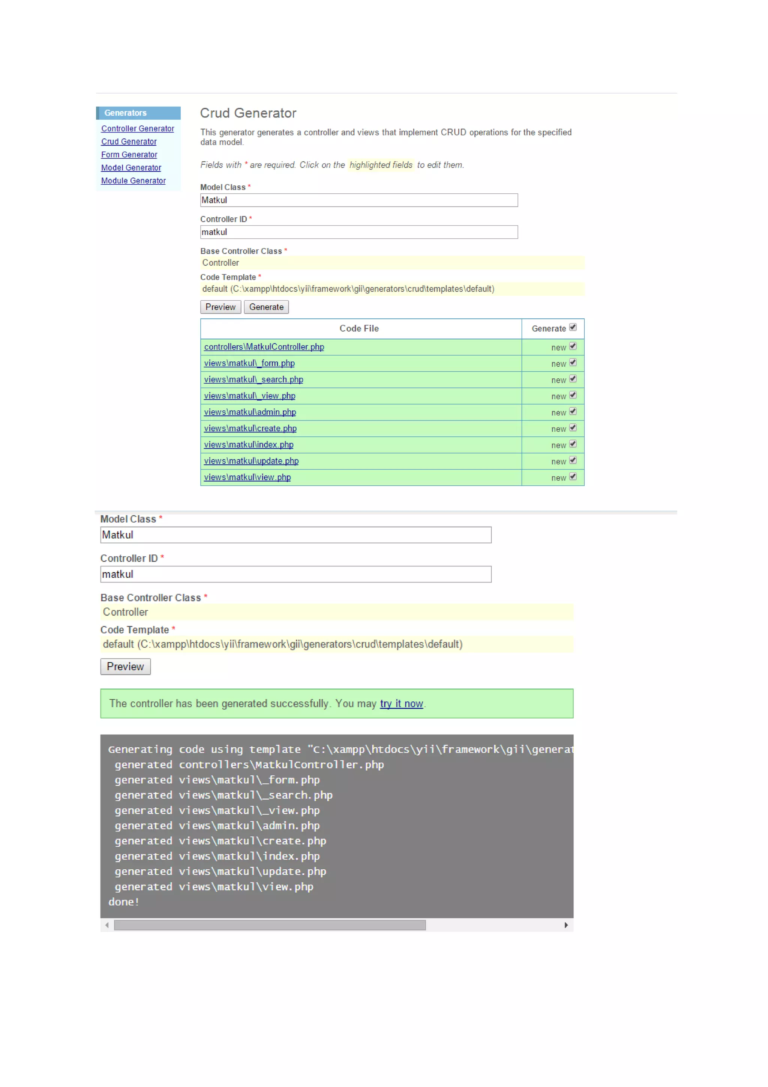Preview controllers\MatkulController.php code file
This screenshot has width=768, height=1087.
264,346
